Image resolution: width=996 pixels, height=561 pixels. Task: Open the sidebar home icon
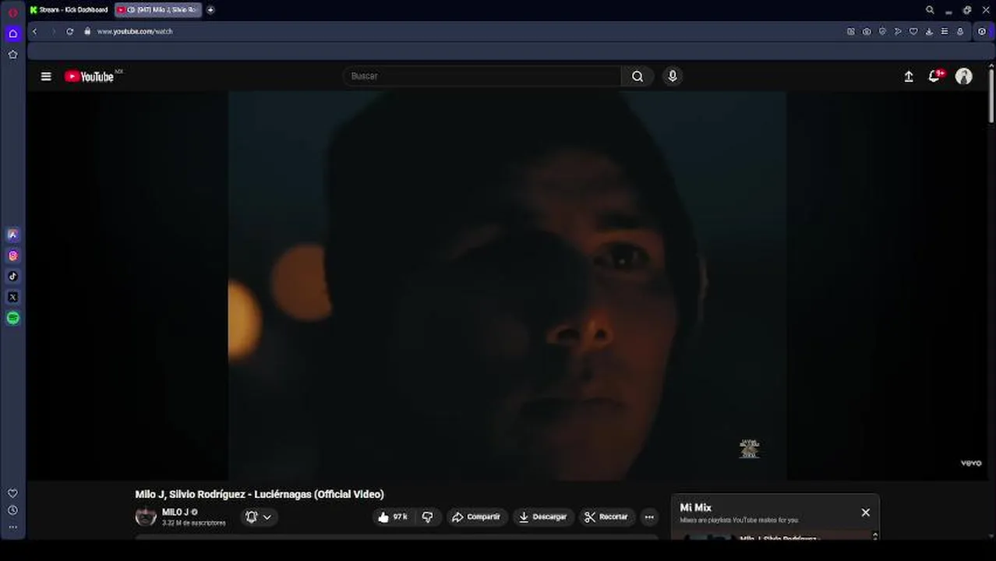coord(12,34)
